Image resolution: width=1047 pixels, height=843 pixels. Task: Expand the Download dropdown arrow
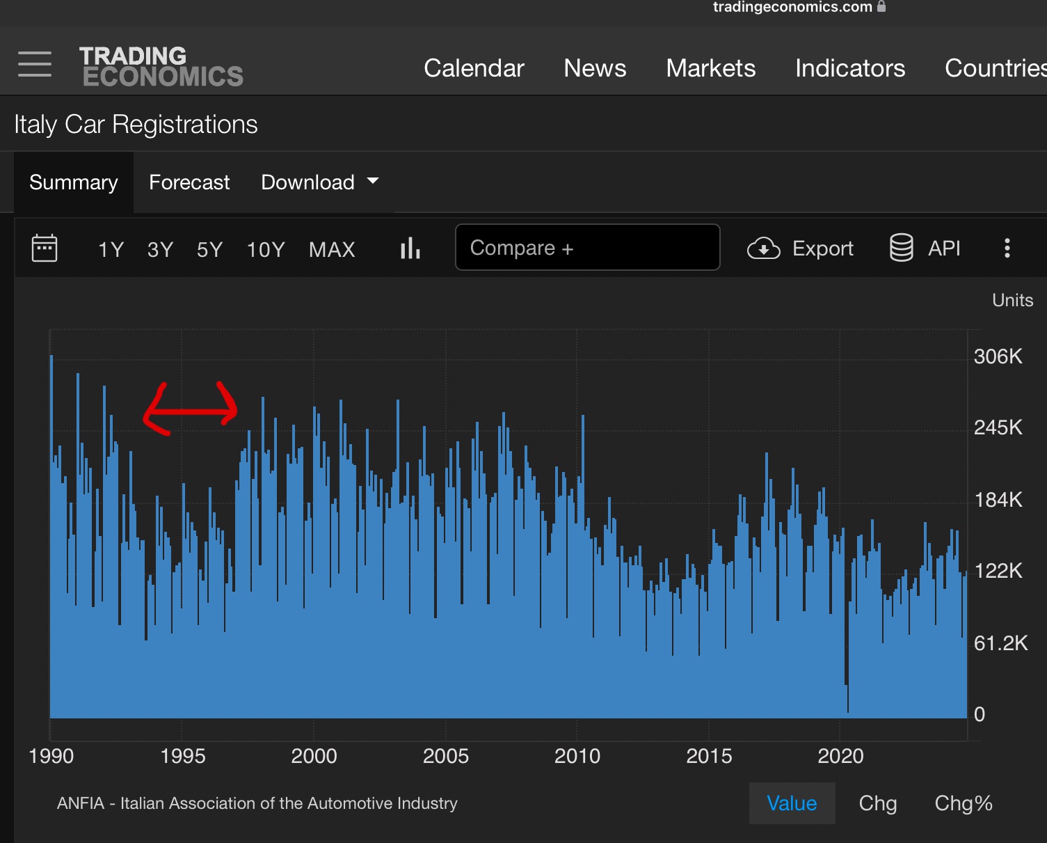(373, 181)
